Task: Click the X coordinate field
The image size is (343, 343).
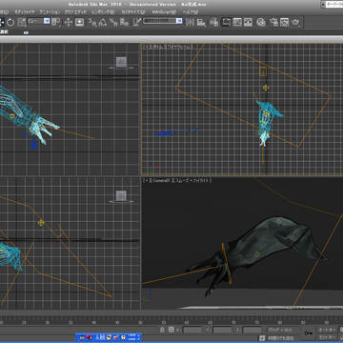Action: 192,330
